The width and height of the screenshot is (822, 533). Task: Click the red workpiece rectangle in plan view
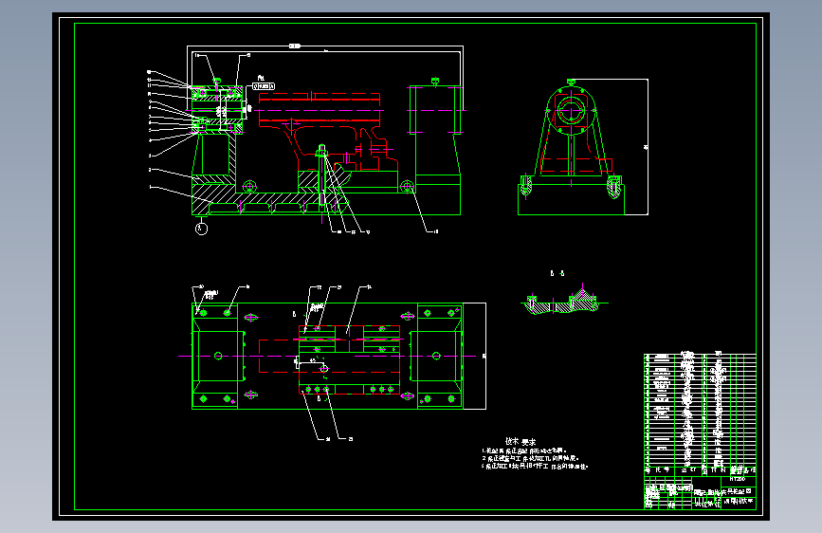(x=330, y=357)
